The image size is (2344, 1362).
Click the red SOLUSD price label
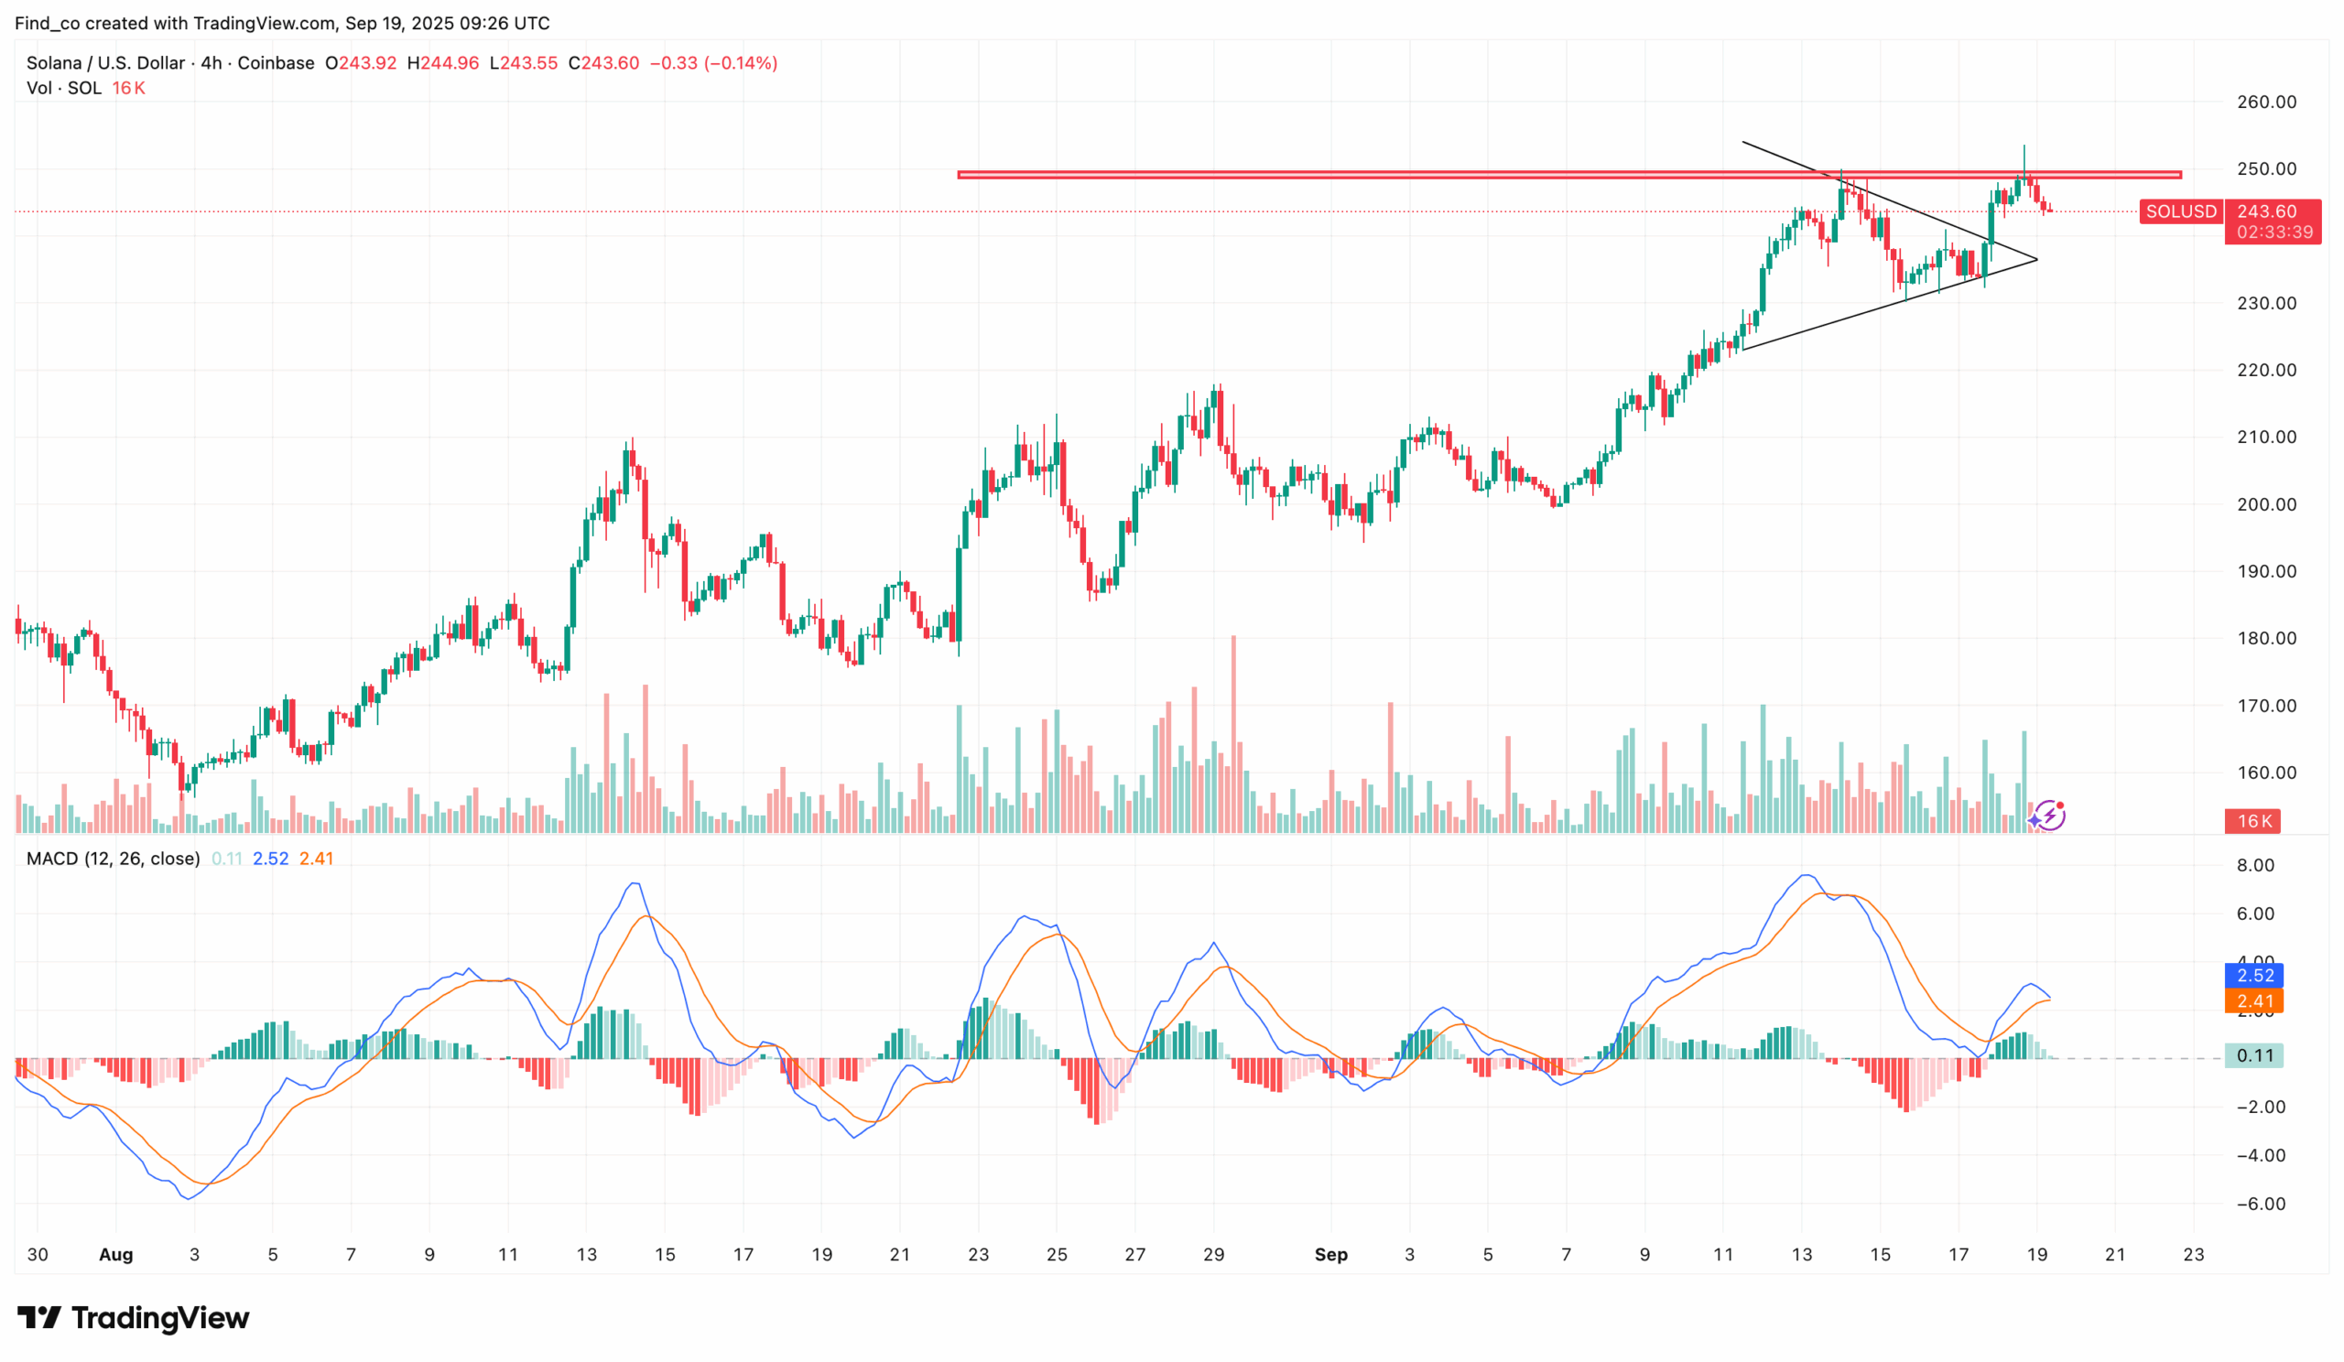(2180, 212)
